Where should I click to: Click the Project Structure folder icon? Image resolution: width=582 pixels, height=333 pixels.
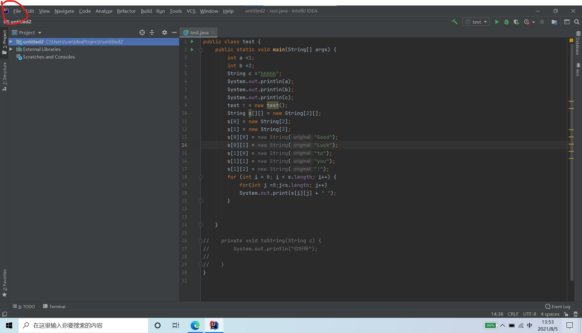tap(554, 22)
